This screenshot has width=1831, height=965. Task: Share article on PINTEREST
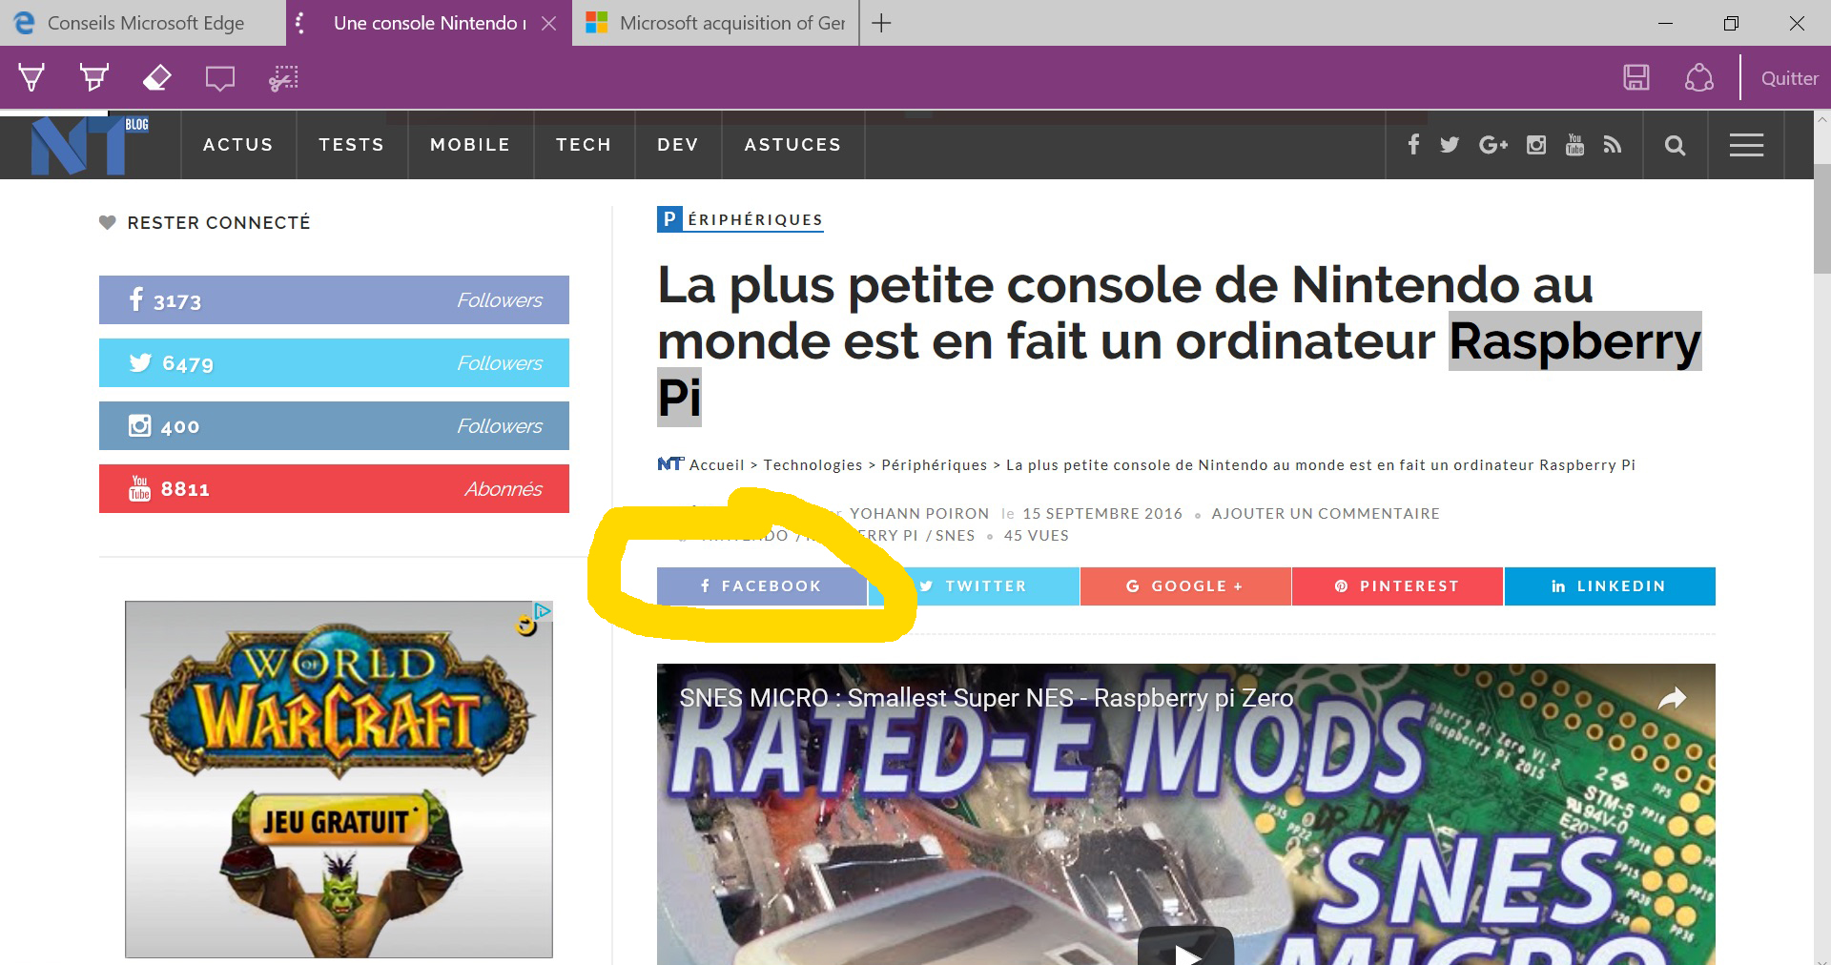(1397, 586)
